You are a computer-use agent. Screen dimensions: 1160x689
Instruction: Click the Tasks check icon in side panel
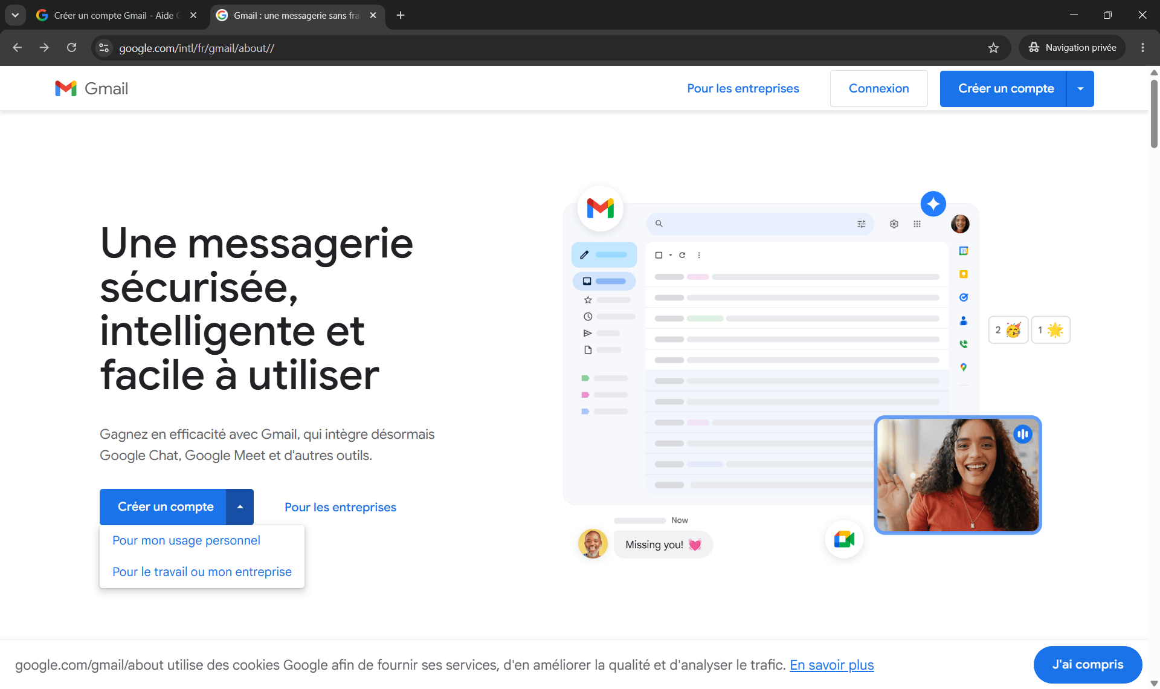(964, 297)
